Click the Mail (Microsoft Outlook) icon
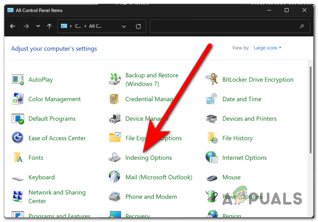Screen dimensions: 318x222 (115, 177)
